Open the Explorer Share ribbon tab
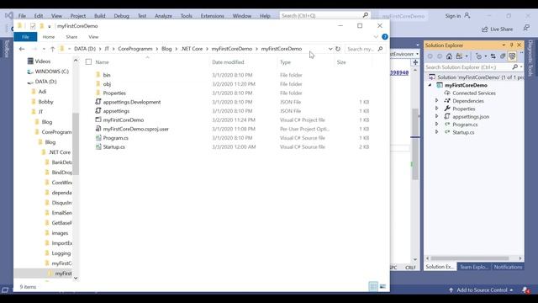Viewport: 538px width, 303px height. tap(71, 37)
